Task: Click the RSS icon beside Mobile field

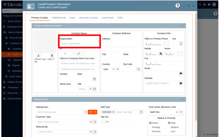Action: (x=160, y=54)
